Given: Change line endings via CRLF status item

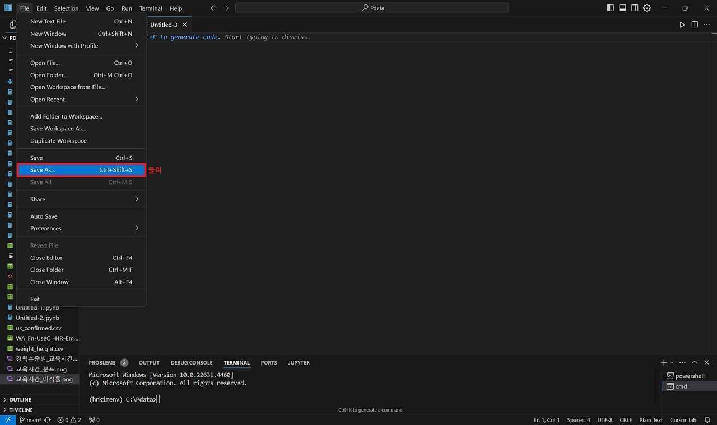Looking at the screenshot, I should (x=626, y=419).
